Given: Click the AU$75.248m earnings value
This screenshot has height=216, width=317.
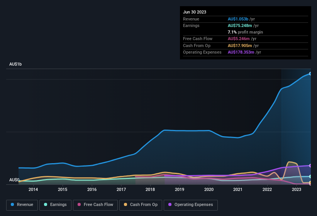Looking at the screenshot, I should pos(240,25).
